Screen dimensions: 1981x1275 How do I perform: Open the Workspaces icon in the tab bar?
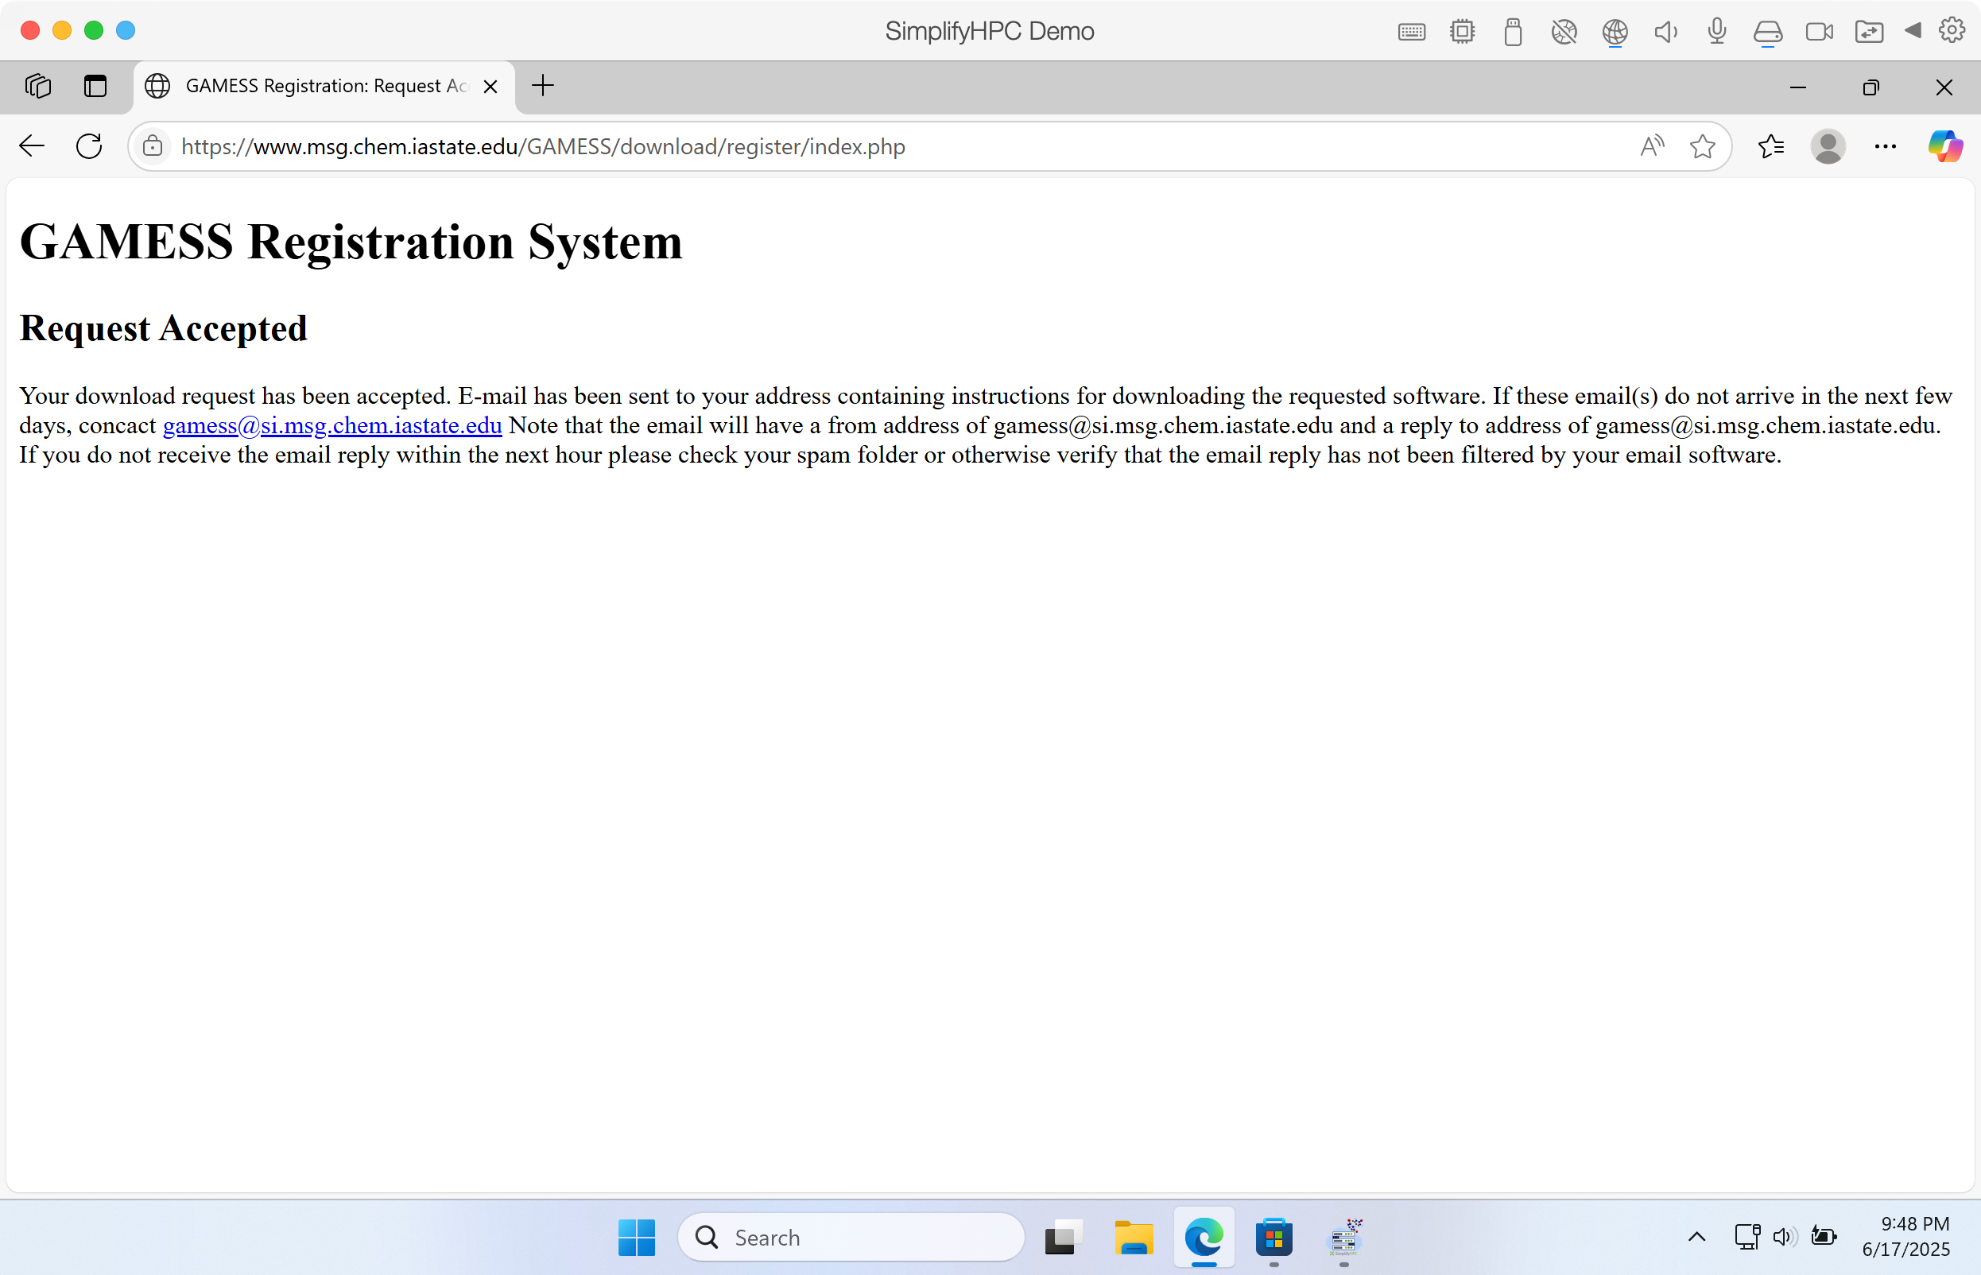(38, 86)
